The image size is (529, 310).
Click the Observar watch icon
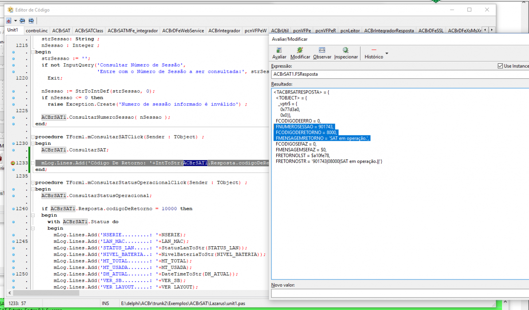pyautogui.click(x=322, y=50)
